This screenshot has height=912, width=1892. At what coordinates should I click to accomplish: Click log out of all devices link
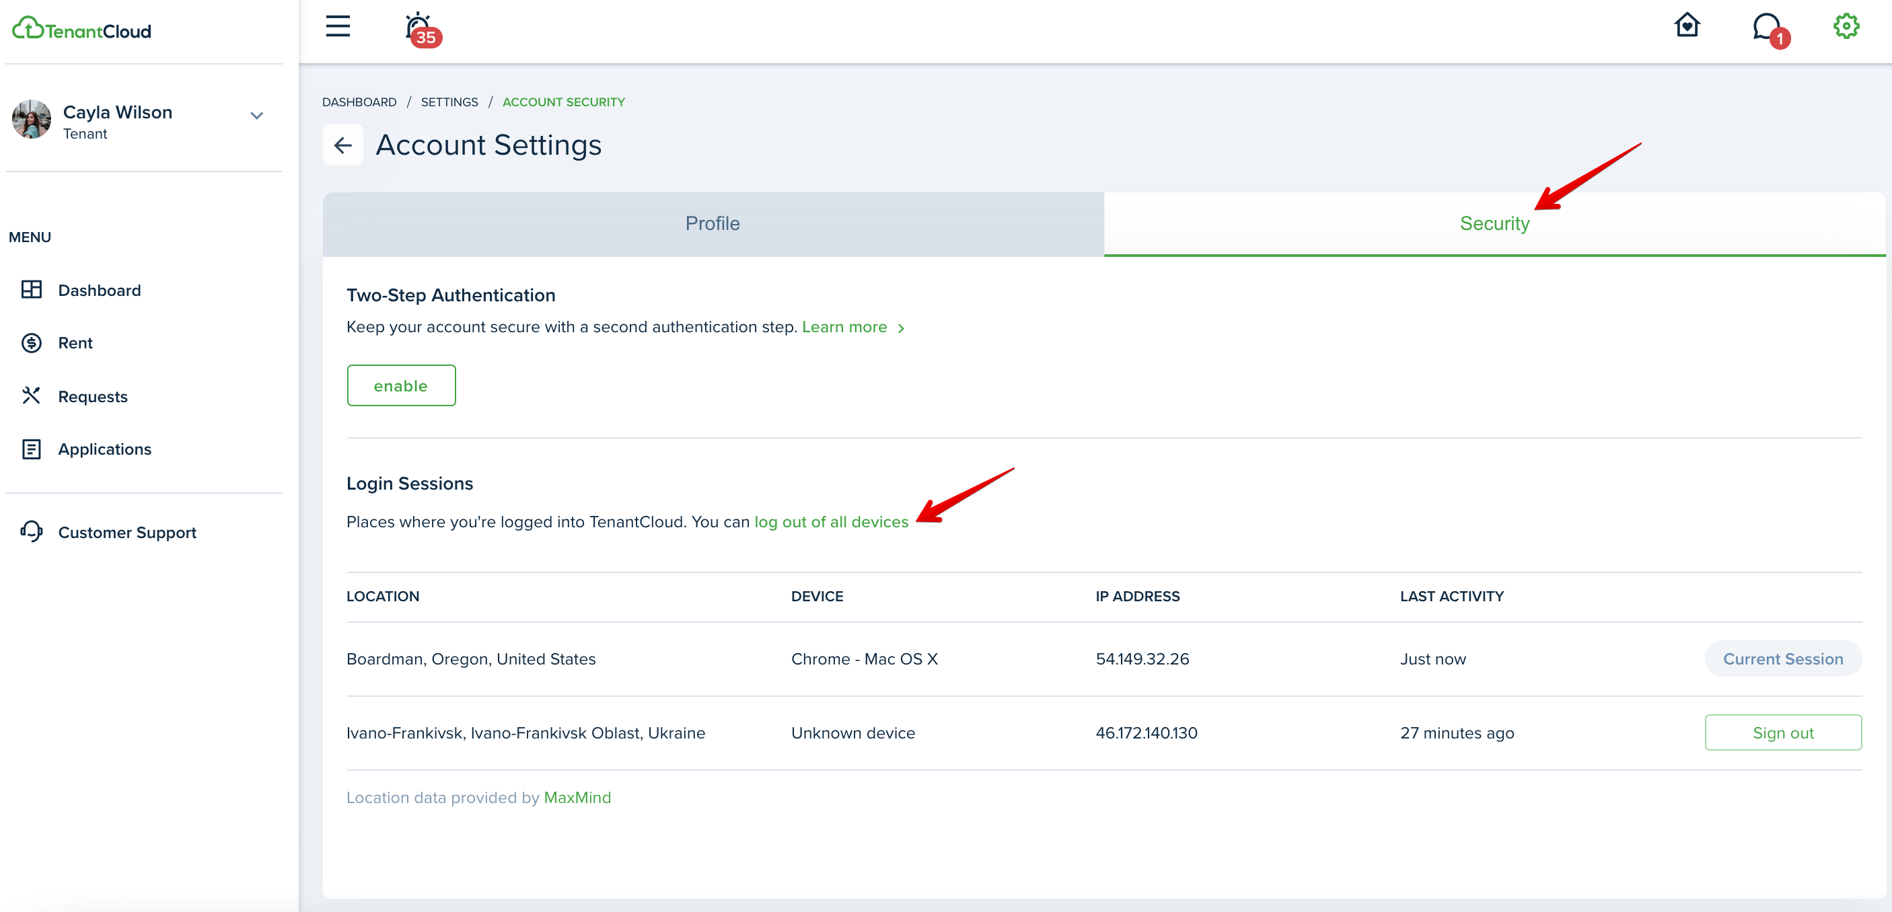(x=832, y=521)
